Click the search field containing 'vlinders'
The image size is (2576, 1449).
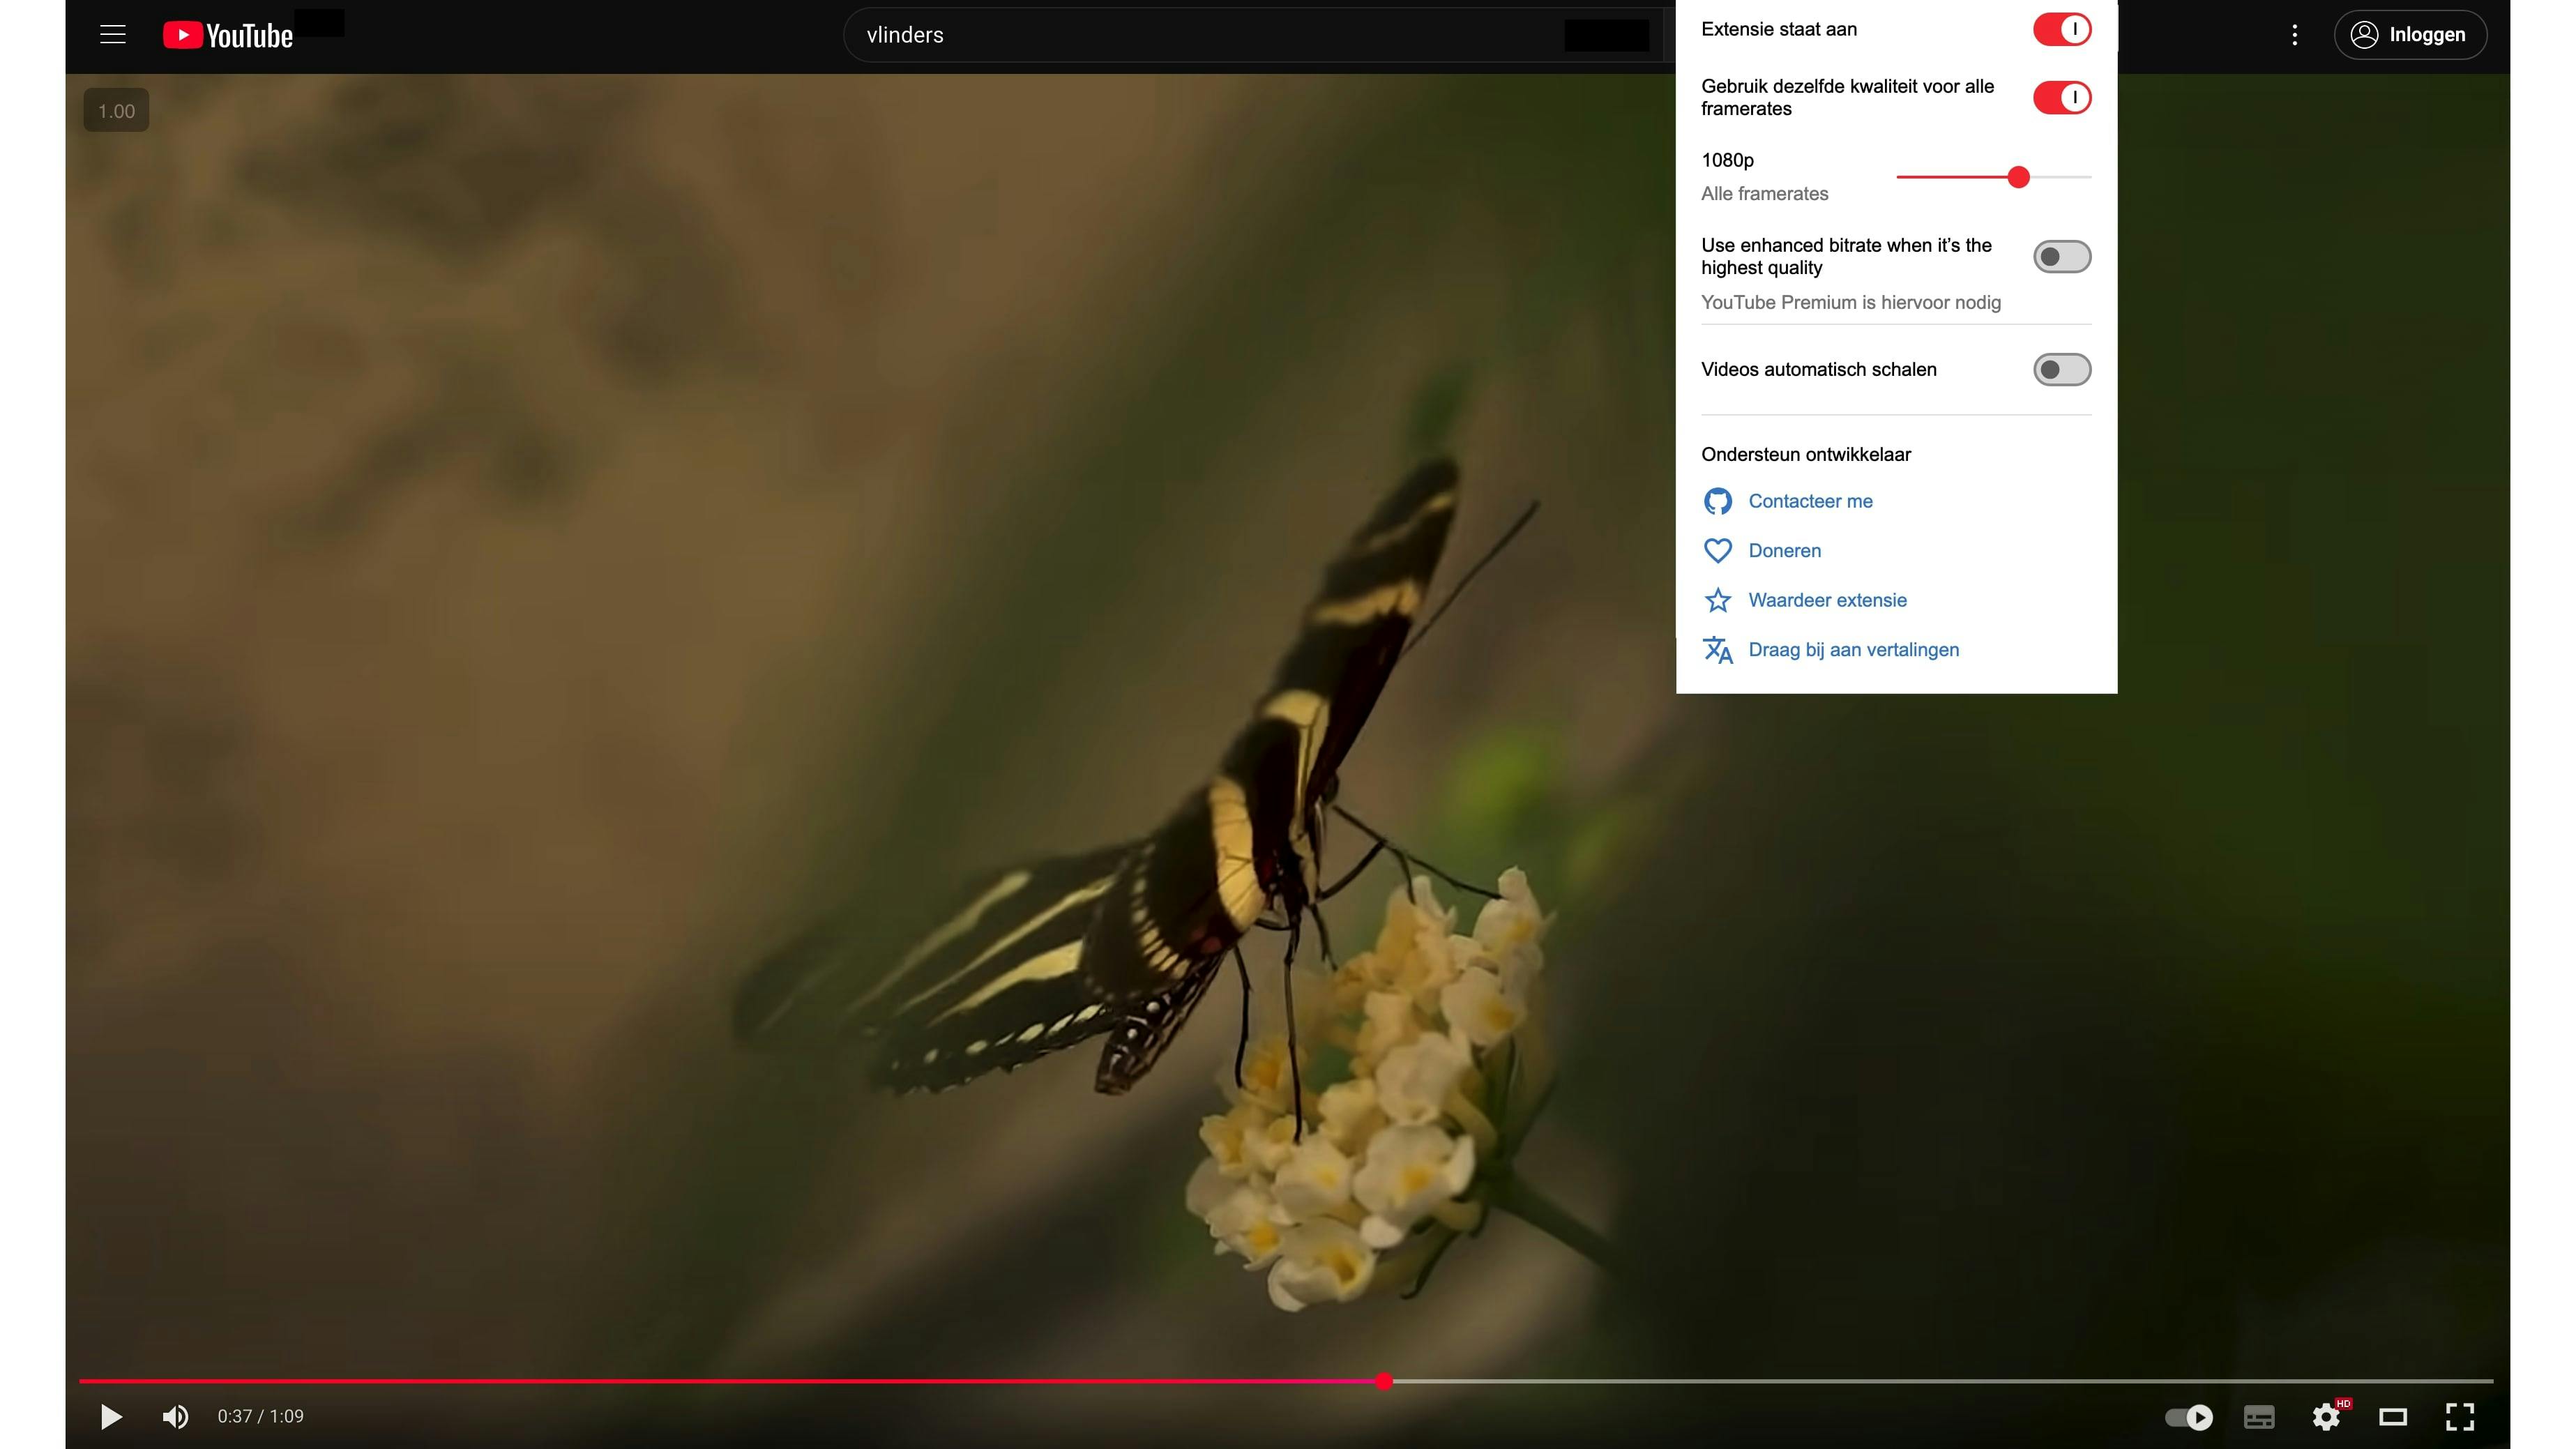click(x=1200, y=35)
